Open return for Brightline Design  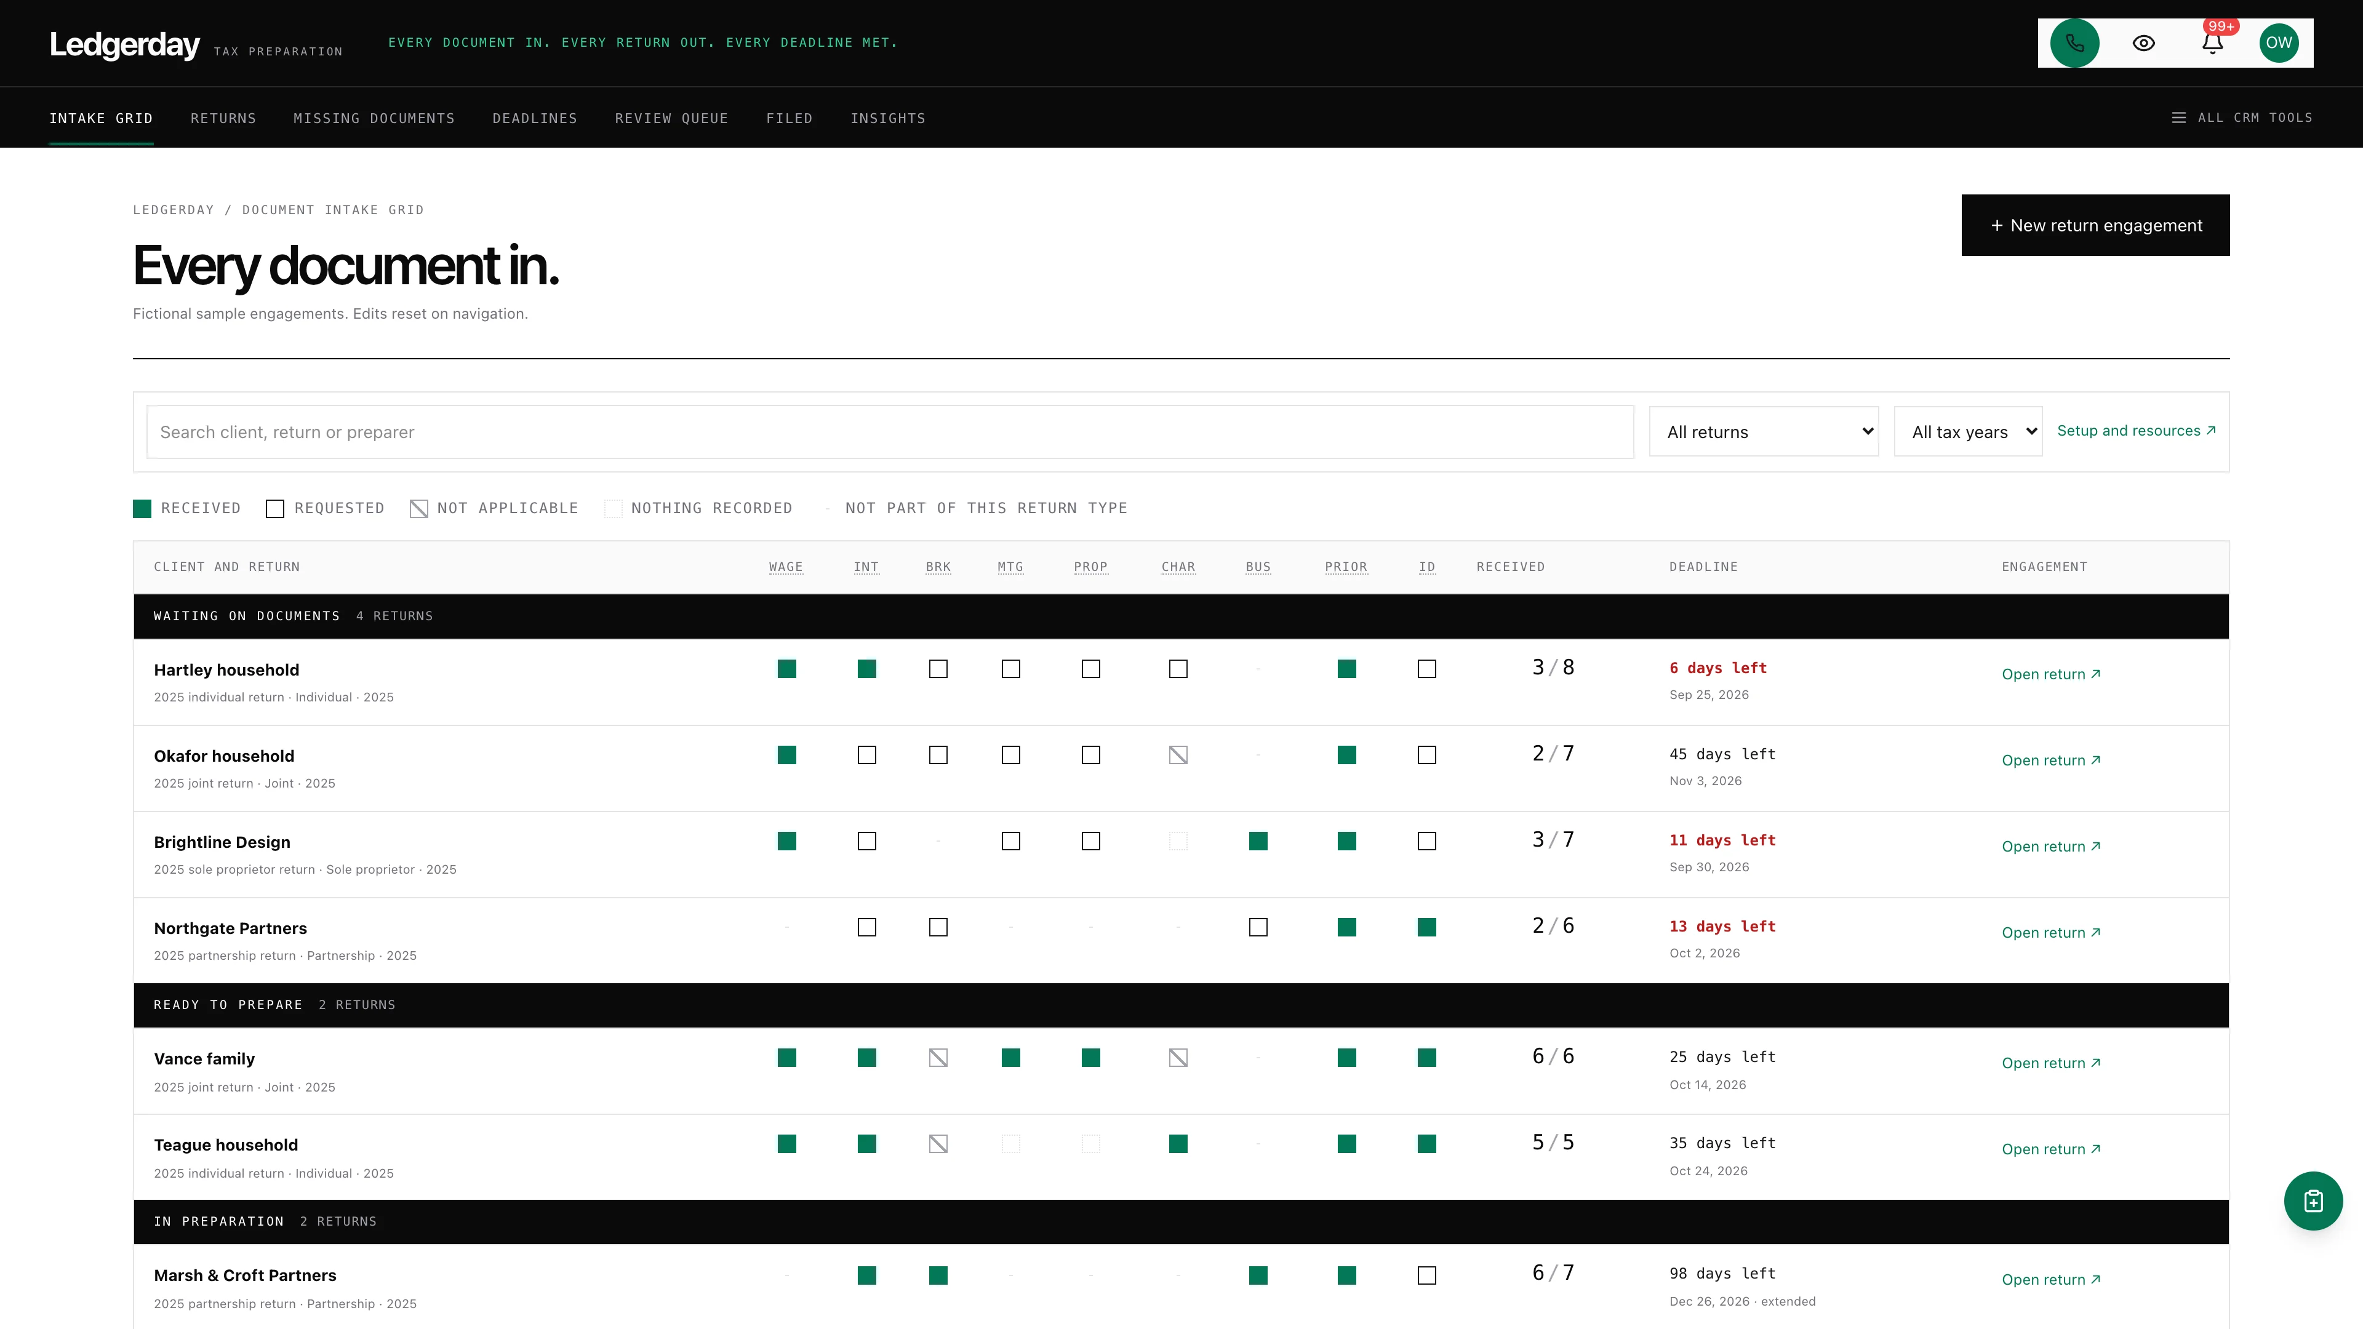pyautogui.click(x=2050, y=847)
